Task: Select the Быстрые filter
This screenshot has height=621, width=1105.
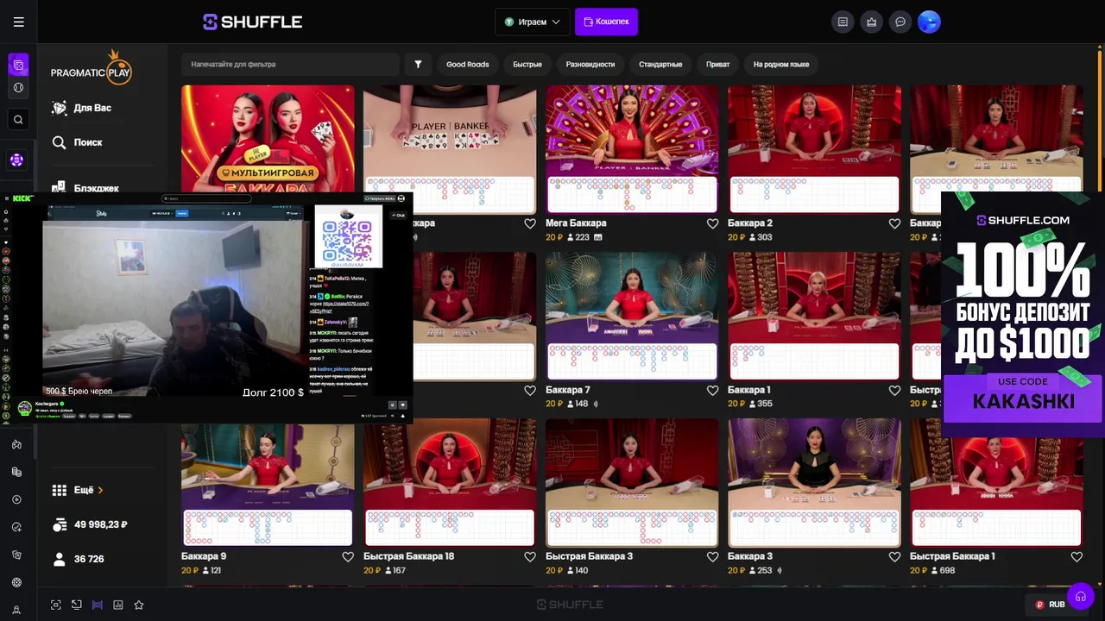Action: (527, 65)
